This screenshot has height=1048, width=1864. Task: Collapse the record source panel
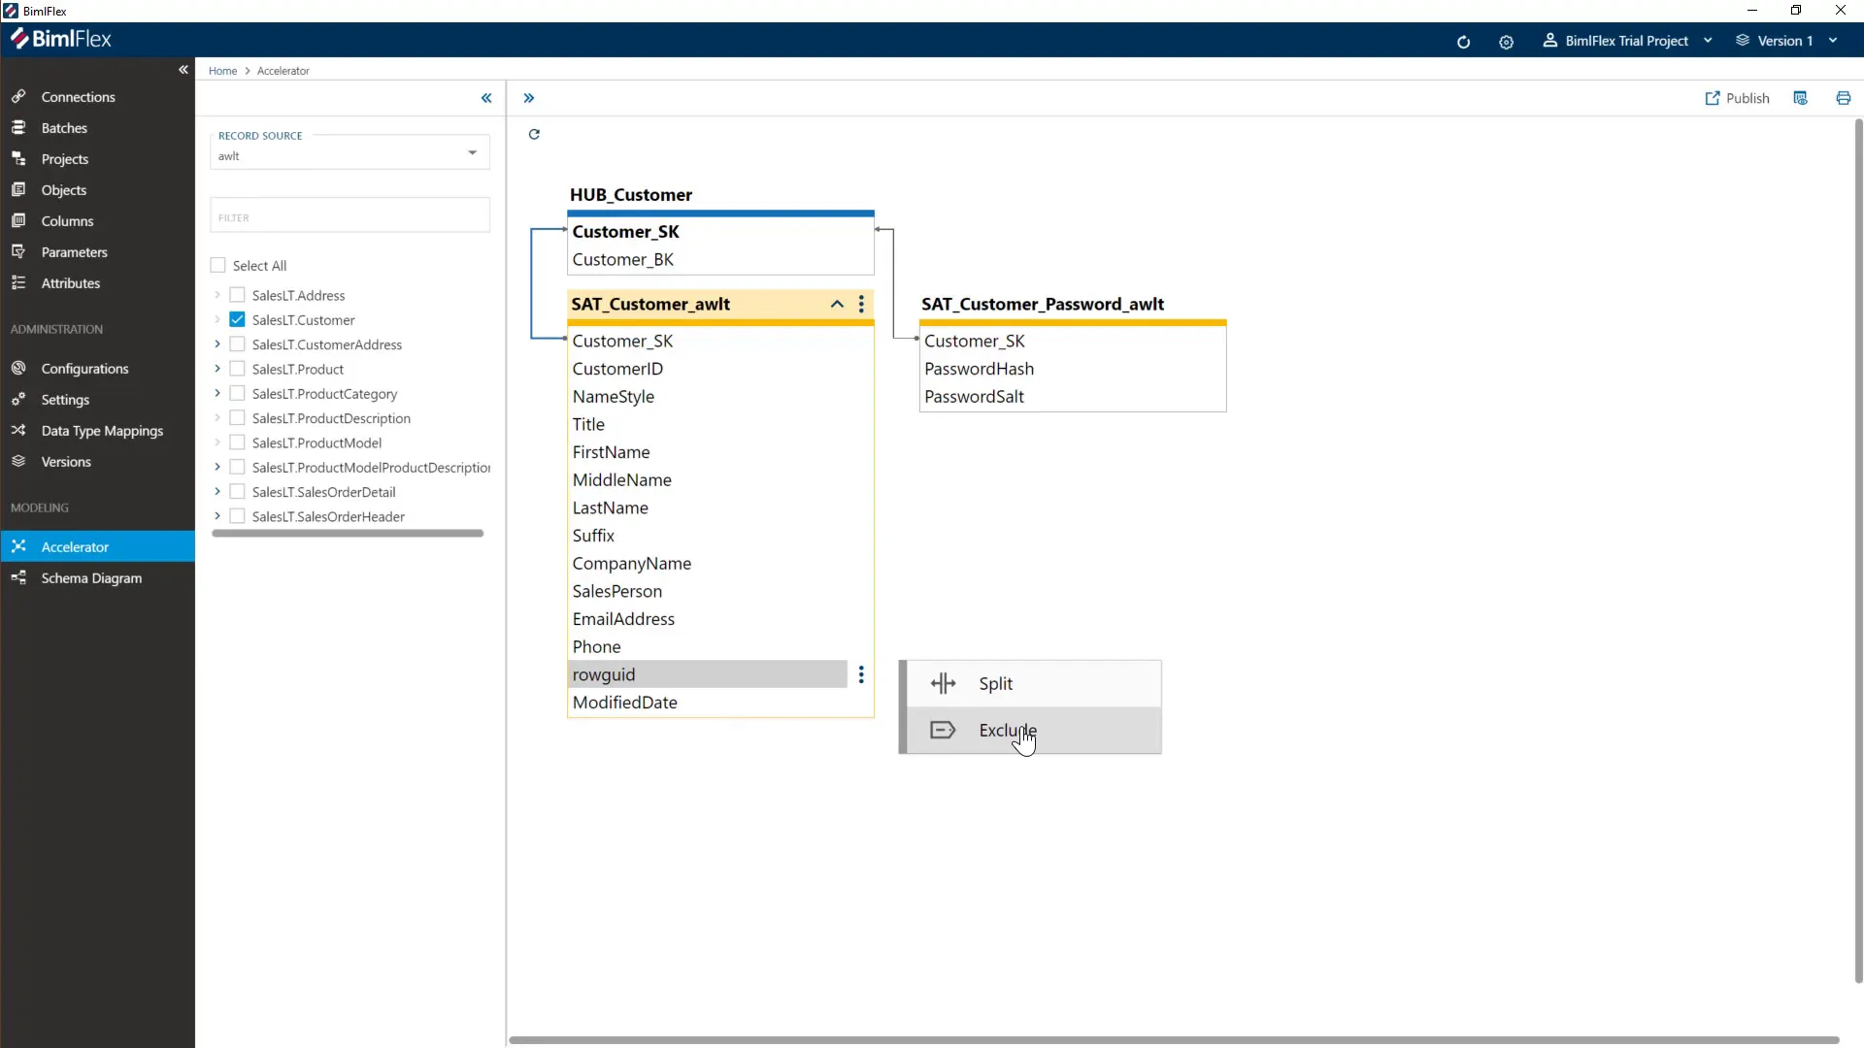(486, 98)
